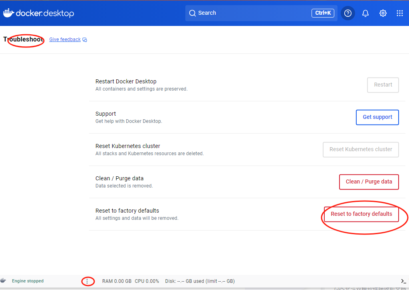Click the Disk usage readout
The width and height of the screenshot is (409, 290).
(200, 281)
